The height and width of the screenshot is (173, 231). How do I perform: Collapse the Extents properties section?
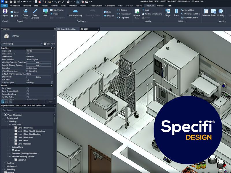pyautogui.click(x=52, y=85)
